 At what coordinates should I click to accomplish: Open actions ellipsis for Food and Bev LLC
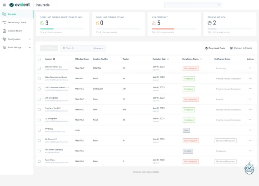(251, 109)
